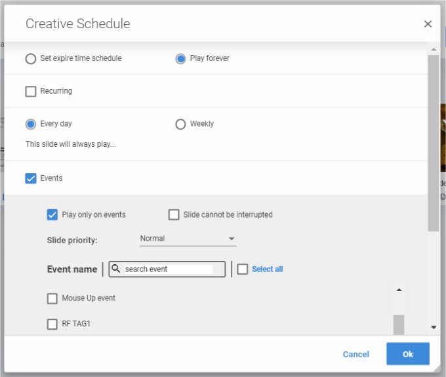
Task: Check Slide cannot be interrupted
Action: click(x=174, y=214)
